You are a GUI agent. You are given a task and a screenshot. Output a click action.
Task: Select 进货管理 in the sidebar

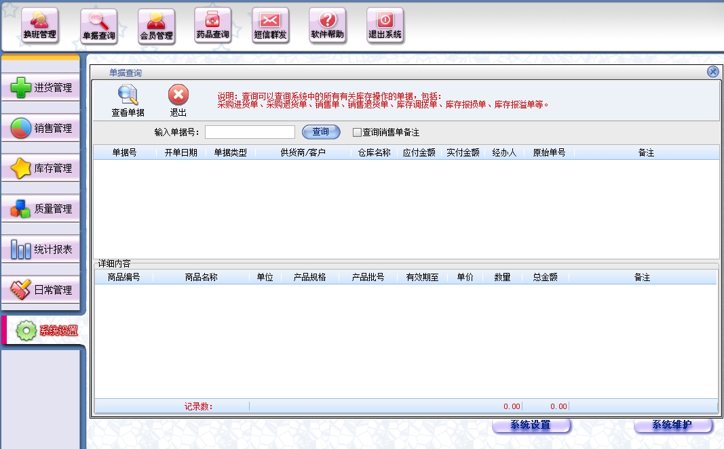click(x=41, y=87)
